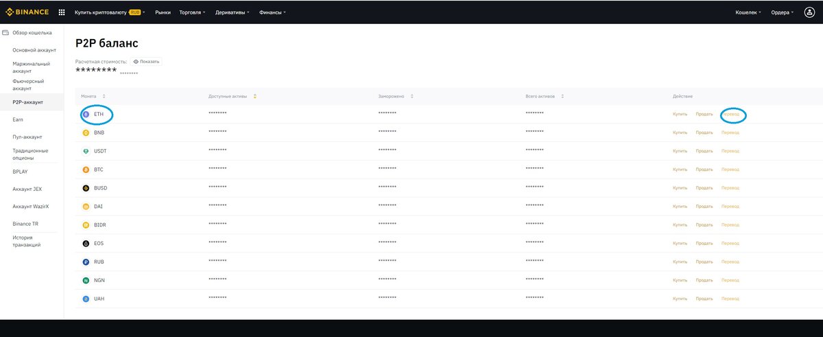This screenshot has height=337, width=823.
Task: Click the BNB coin icon
Action: click(86, 132)
